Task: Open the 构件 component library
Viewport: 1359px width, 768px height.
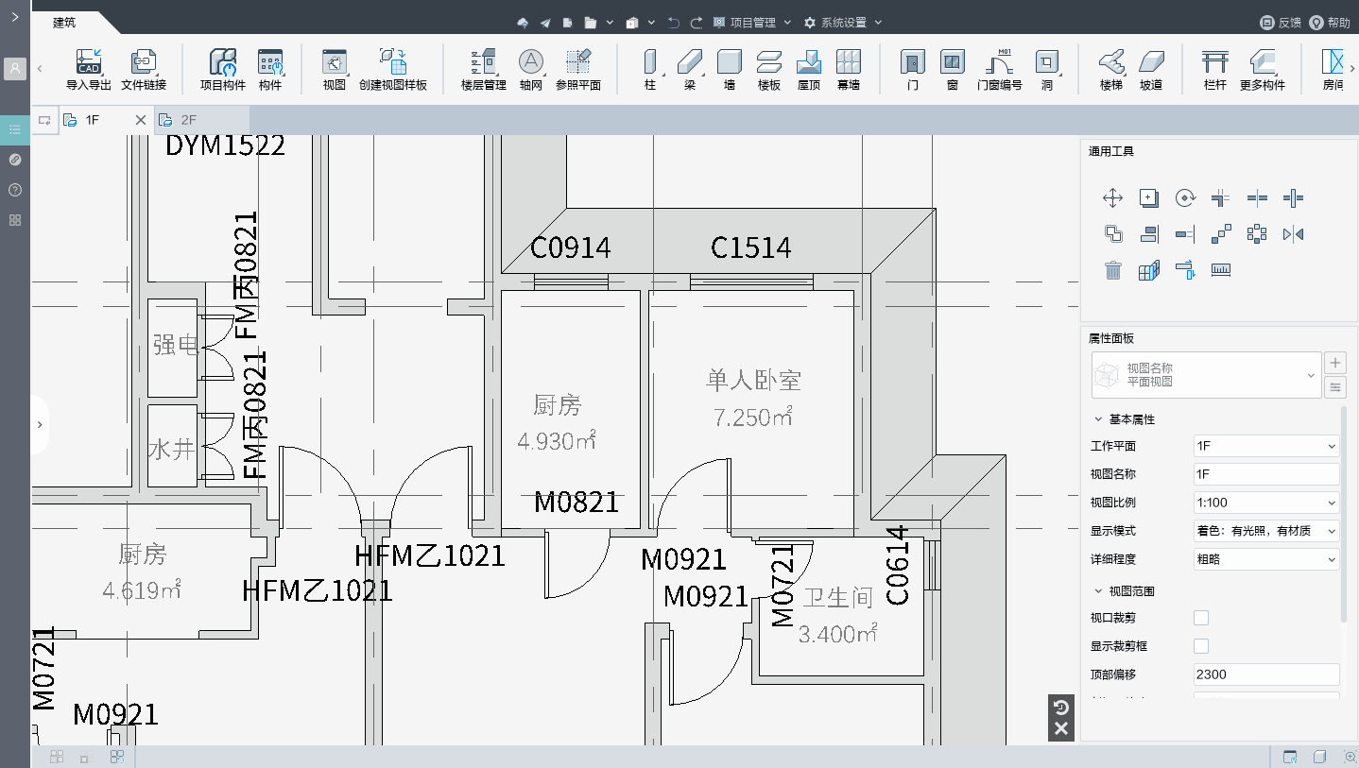Action: 270,70
